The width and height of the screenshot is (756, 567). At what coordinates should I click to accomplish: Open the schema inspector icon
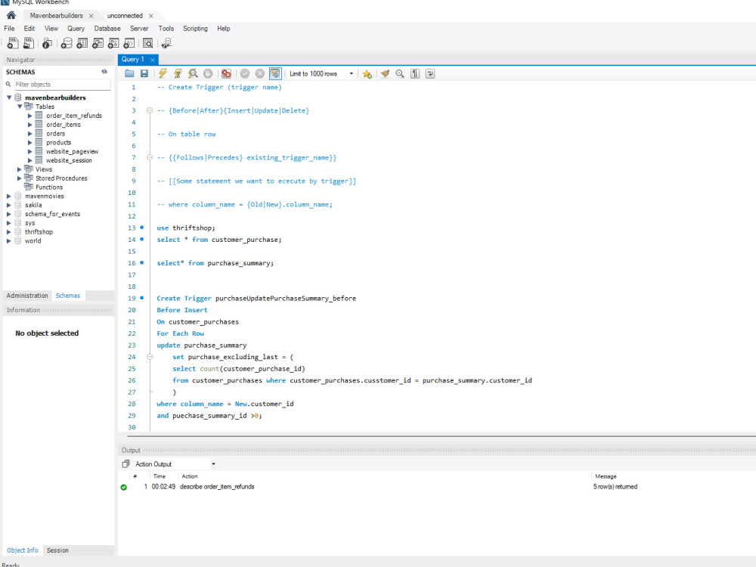[47, 43]
